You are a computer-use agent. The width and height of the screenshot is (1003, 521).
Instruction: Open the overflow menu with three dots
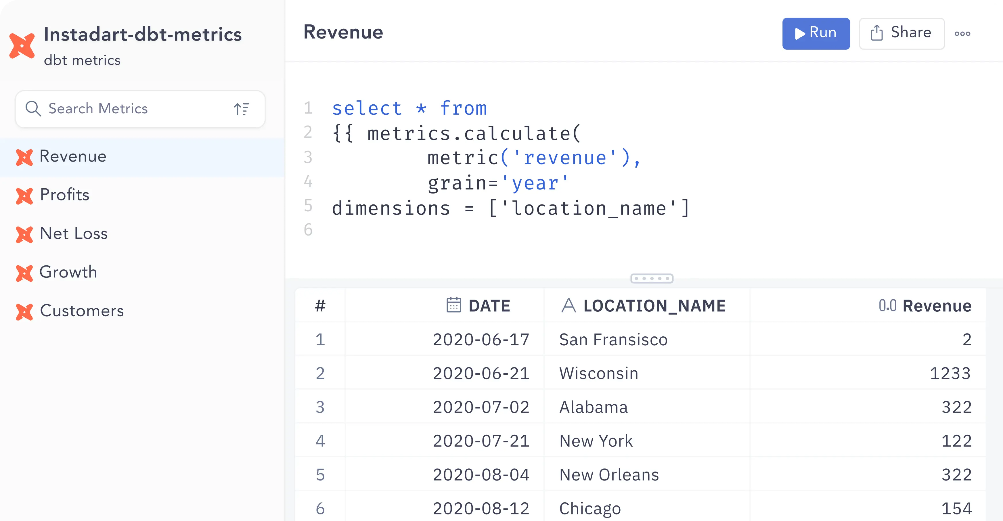coord(963,32)
